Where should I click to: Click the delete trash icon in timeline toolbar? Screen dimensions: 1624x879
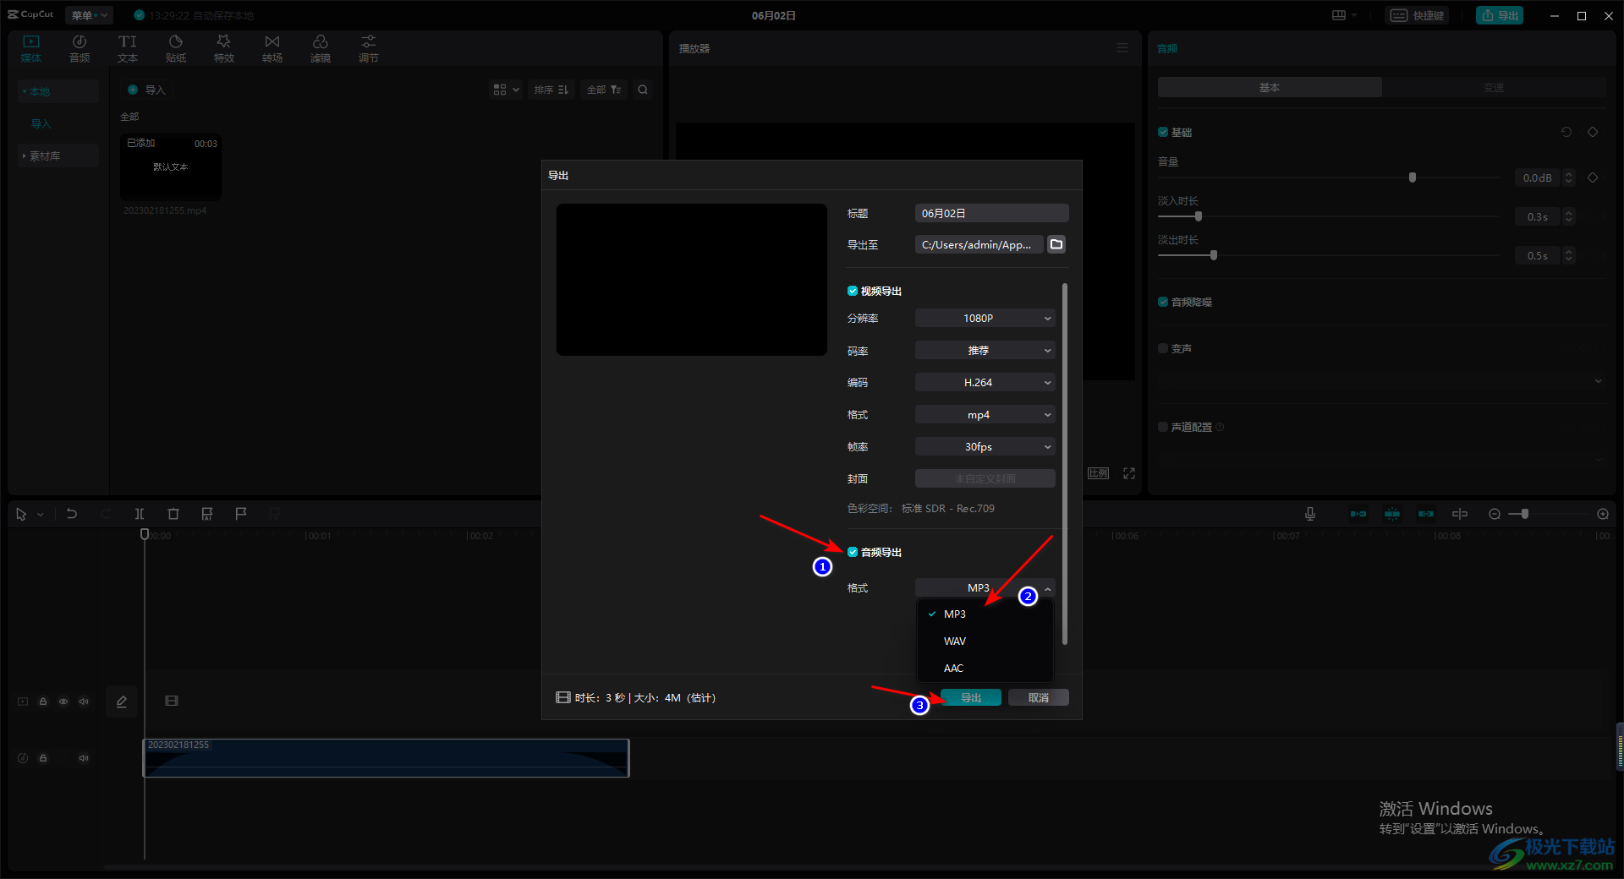(x=173, y=514)
